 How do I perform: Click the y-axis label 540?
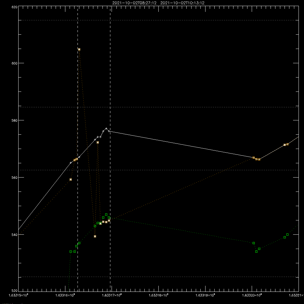(x=15, y=235)
